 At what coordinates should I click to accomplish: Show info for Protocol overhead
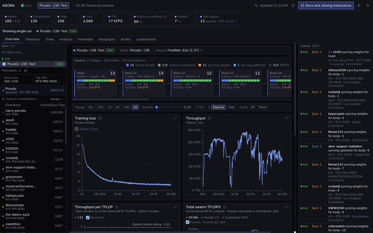click(165, 17)
